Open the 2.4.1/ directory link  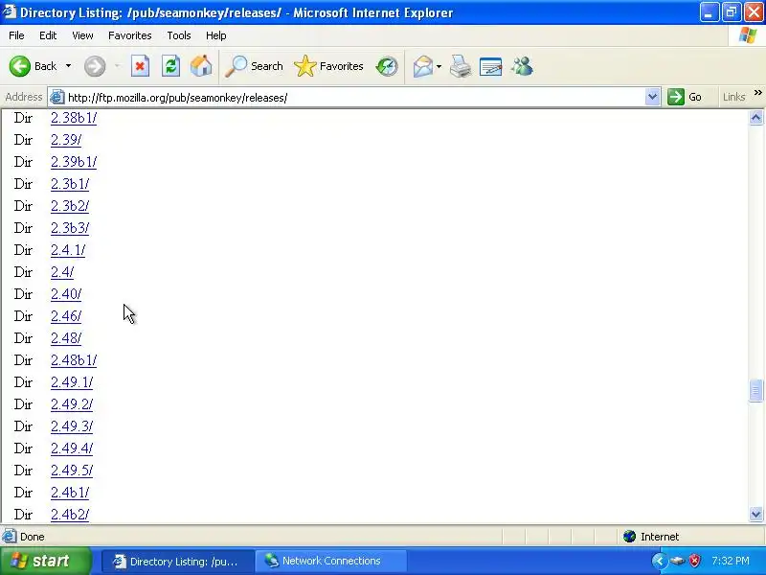click(68, 250)
